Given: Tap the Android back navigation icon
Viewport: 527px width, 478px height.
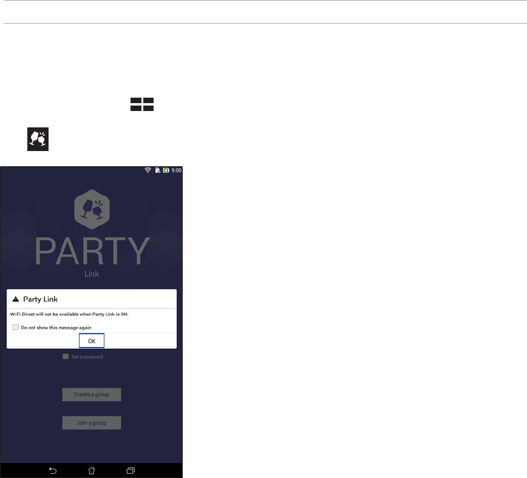Looking at the screenshot, I should [x=53, y=471].
